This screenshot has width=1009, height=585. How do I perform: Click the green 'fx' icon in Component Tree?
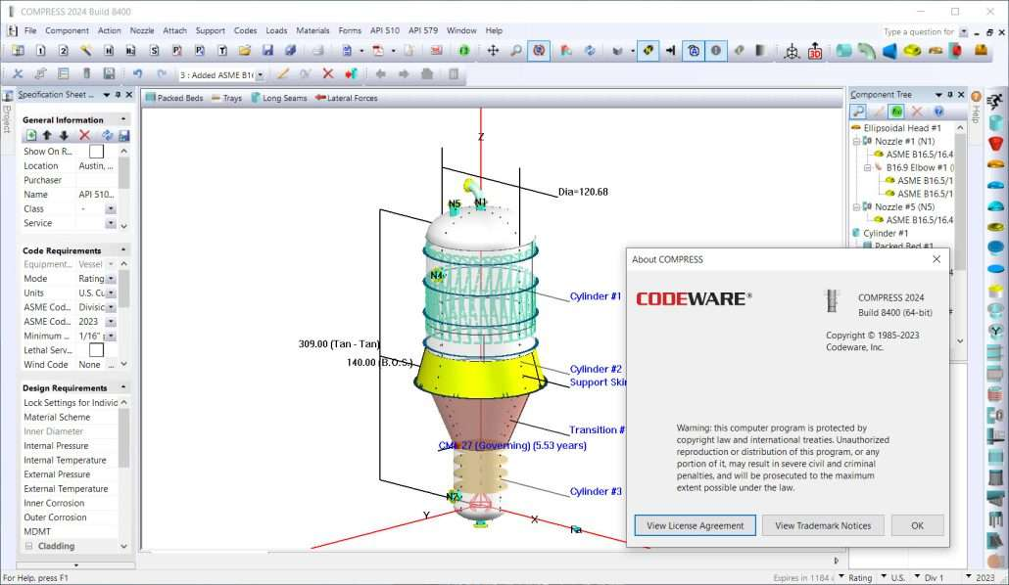[896, 112]
